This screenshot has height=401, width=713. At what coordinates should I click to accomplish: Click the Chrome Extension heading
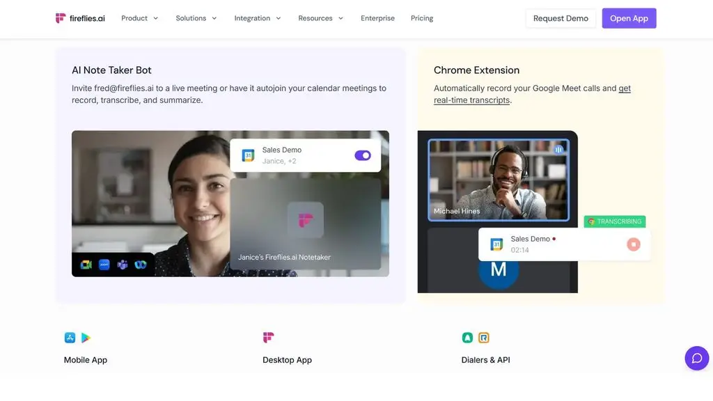pos(476,70)
